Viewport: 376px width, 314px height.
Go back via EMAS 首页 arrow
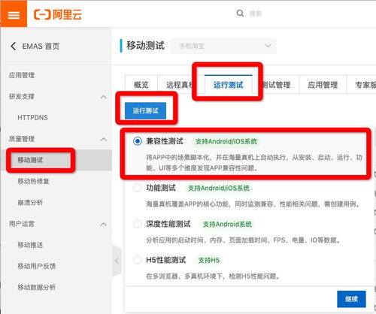pyautogui.click(x=14, y=46)
